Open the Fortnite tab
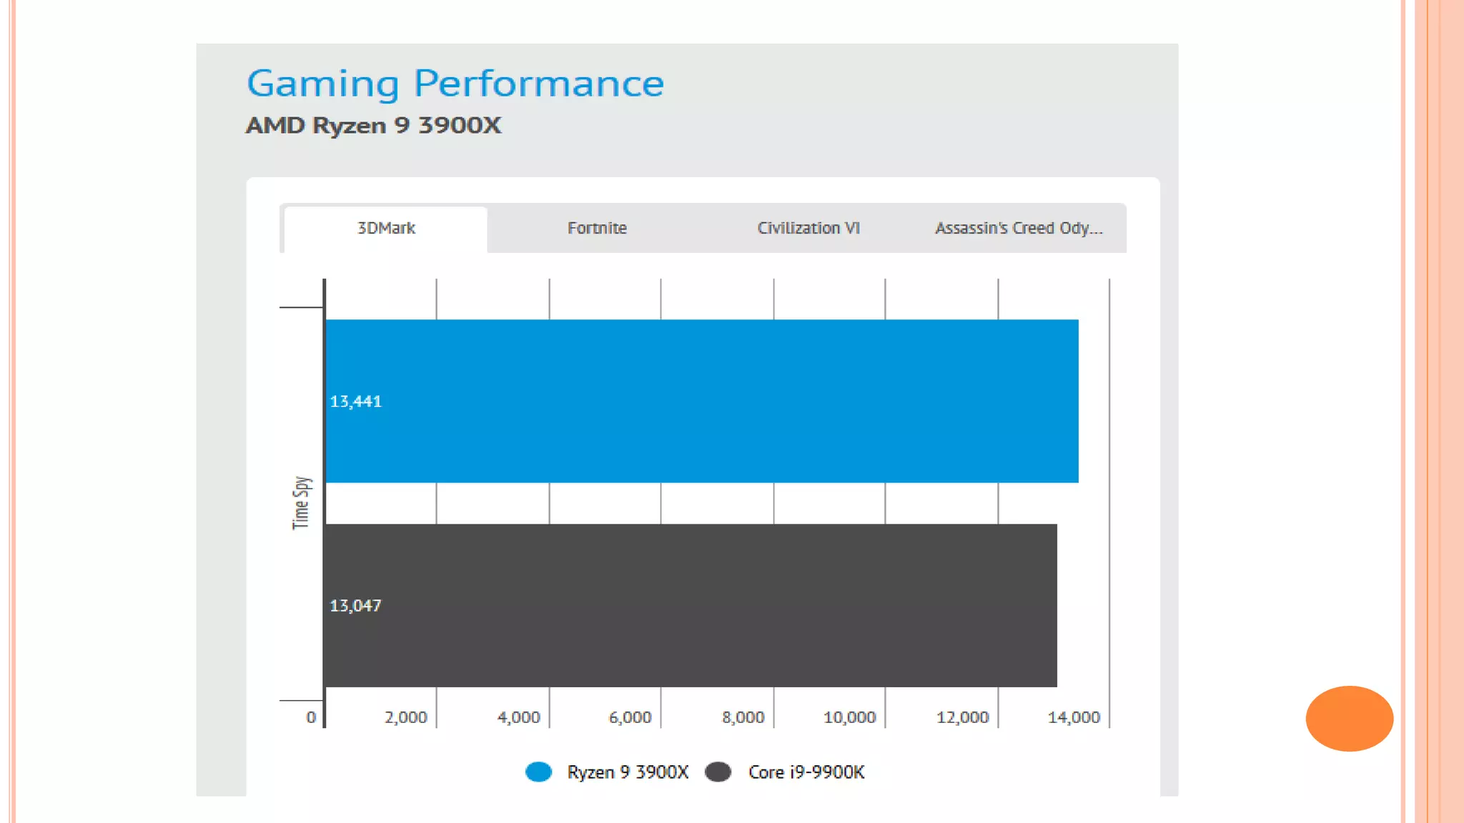 (597, 229)
